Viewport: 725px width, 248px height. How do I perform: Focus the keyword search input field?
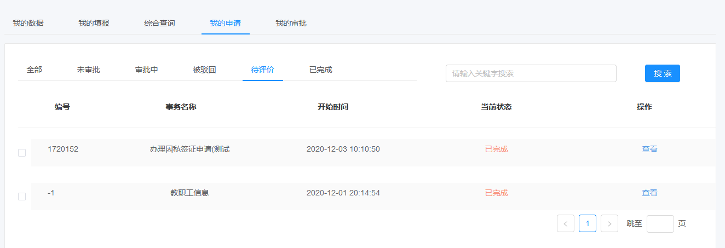coord(531,73)
